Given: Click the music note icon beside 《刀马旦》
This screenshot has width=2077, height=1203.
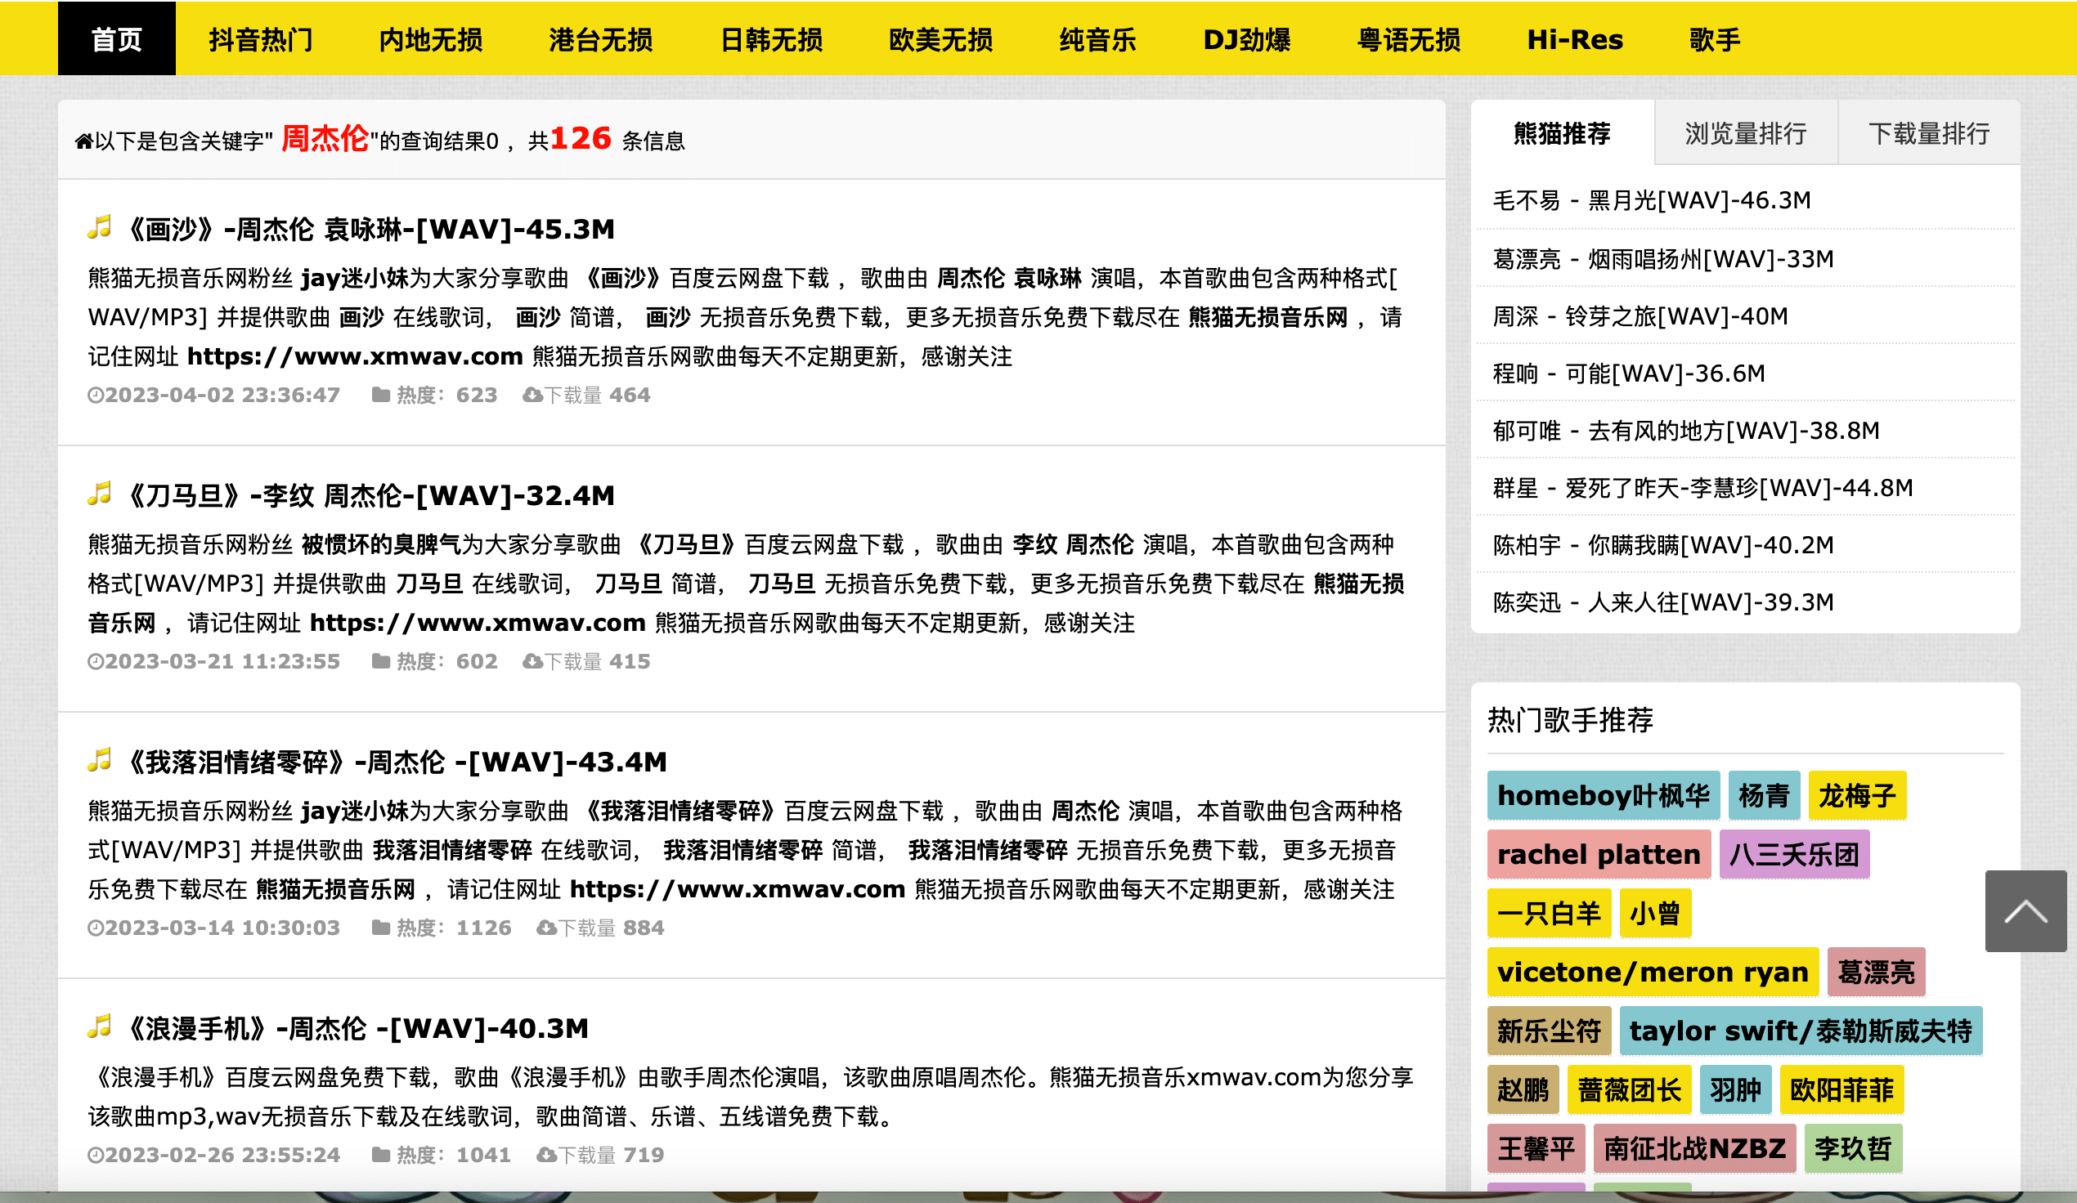Looking at the screenshot, I should (x=100, y=495).
